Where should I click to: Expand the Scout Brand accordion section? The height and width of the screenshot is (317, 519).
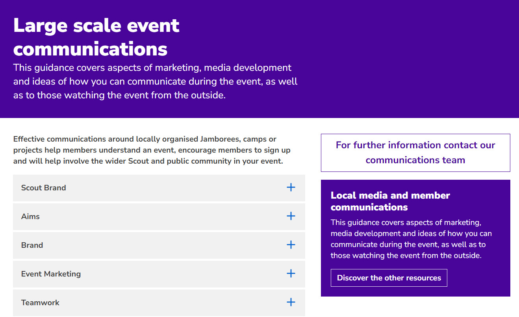(x=43, y=188)
